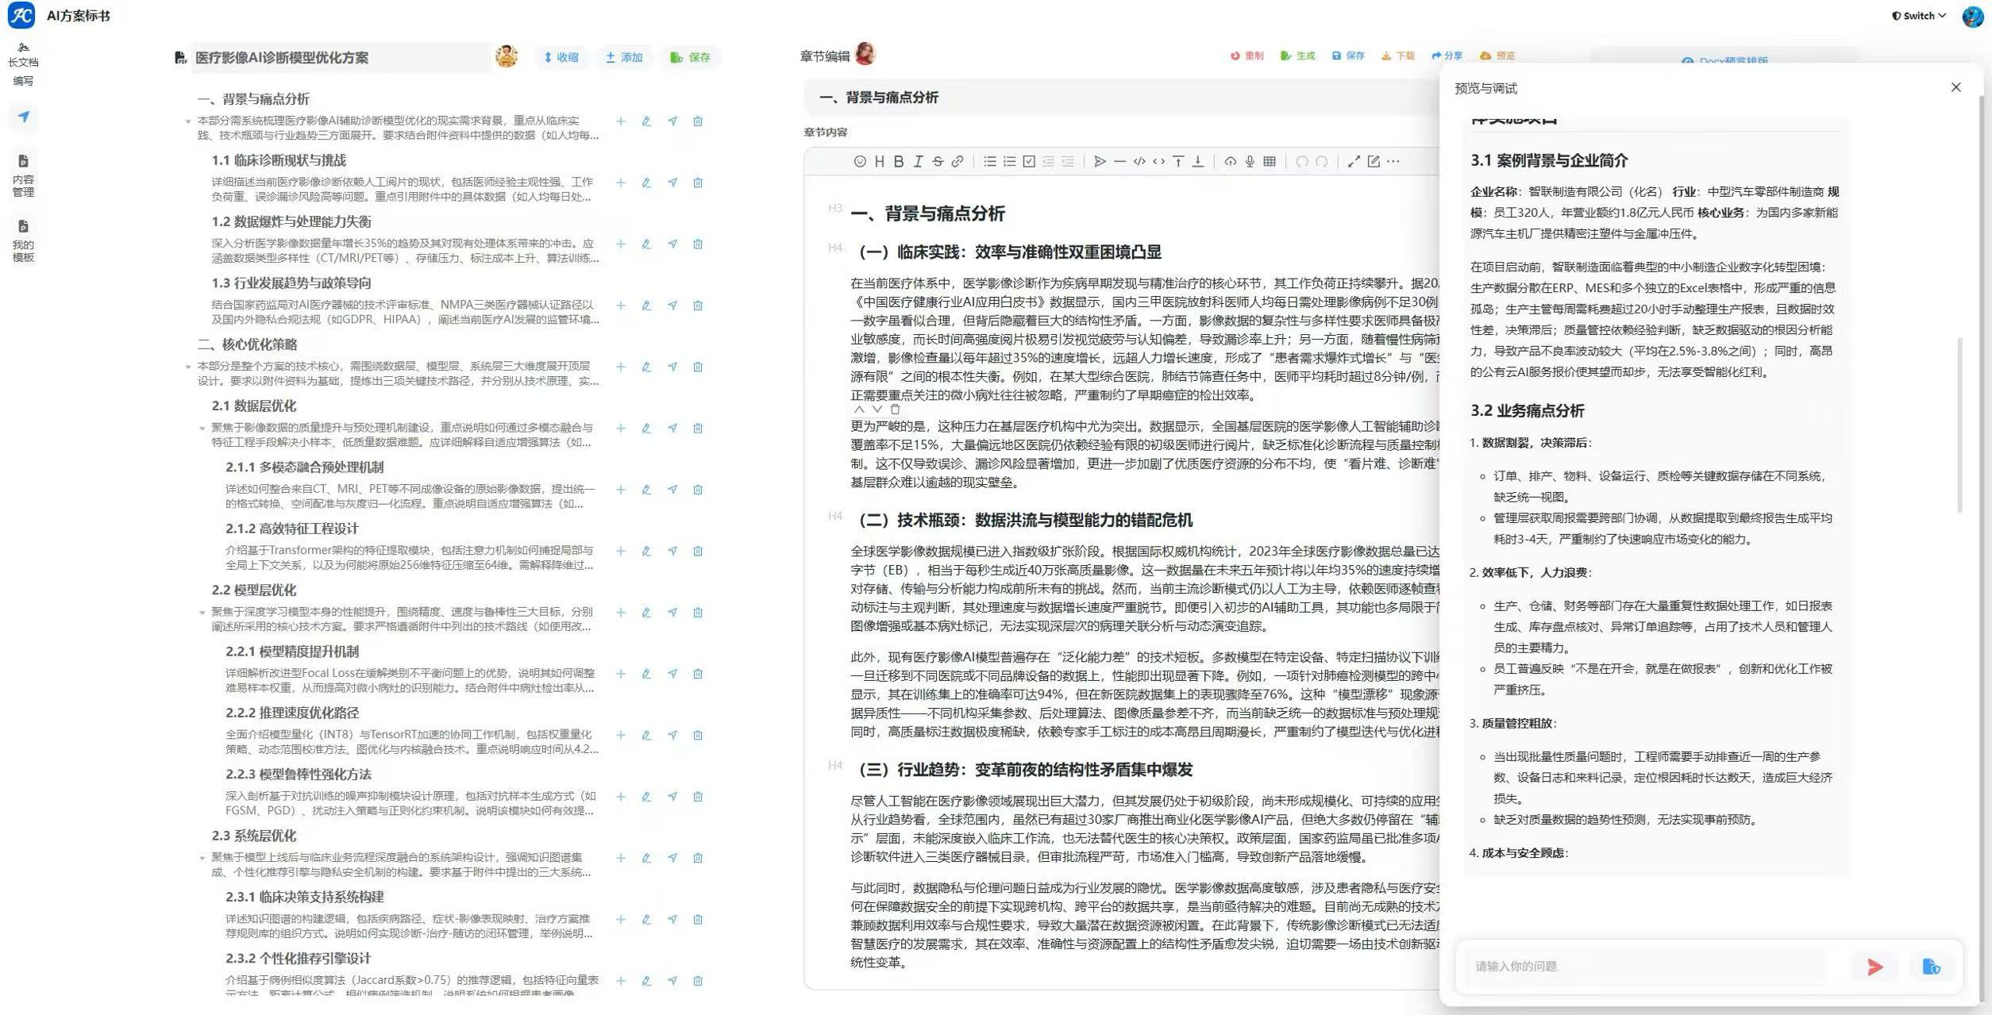
Task: Insert a task checklist in editor
Action: pos(1029,161)
